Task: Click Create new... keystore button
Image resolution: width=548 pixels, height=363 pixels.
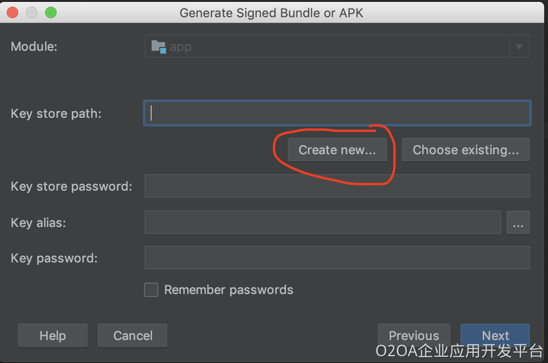Action: point(337,150)
